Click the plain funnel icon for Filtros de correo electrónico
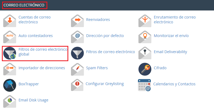The width and height of the screenshot is (214, 110). (77, 53)
